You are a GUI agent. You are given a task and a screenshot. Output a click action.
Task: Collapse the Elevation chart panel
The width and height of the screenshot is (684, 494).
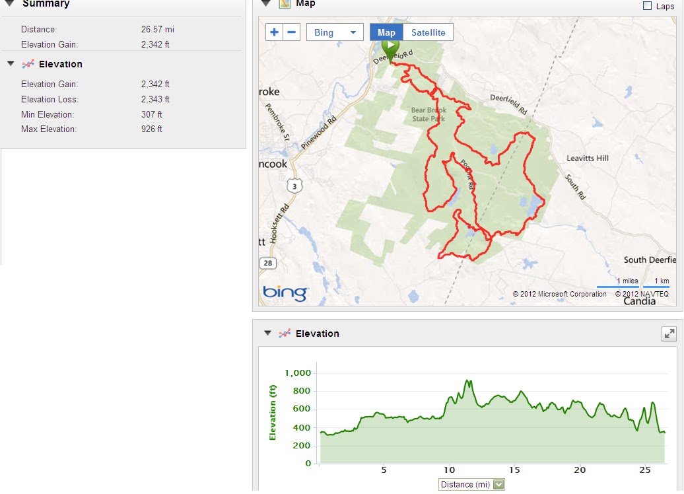coord(267,334)
